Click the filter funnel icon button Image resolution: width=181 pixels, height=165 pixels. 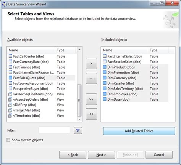click(x=78, y=131)
